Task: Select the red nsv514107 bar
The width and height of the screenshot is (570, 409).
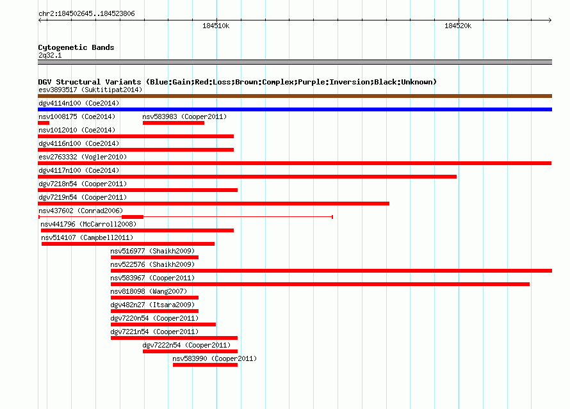Action: click(x=128, y=244)
